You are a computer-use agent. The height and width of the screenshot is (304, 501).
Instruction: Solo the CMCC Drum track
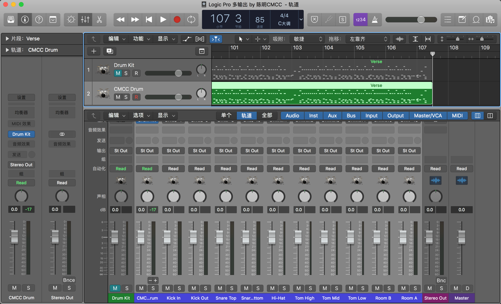point(126,97)
